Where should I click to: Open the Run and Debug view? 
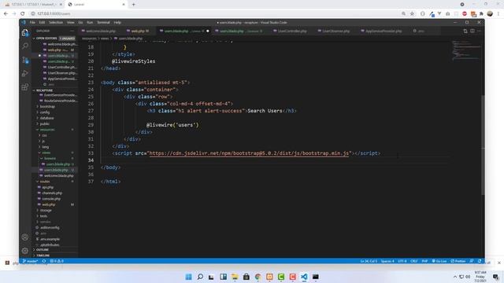pos(25,73)
